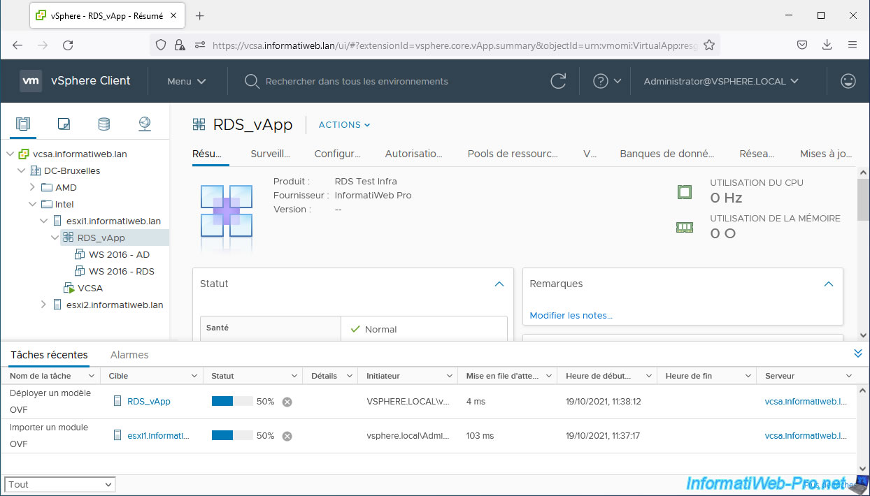Open the ACTIONS dropdown for RDS_vApp
The height and width of the screenshot is (496, 870).
(x=344, y=125)
